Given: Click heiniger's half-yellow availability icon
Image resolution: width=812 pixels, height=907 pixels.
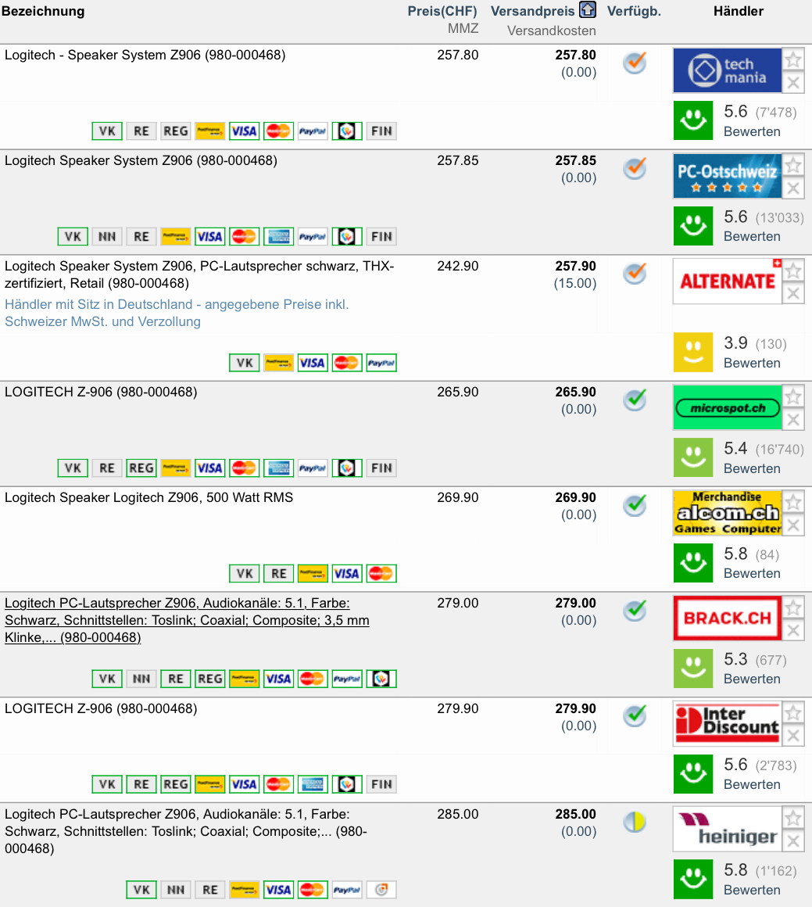Looking at the screenshot, I should point(635,822).
